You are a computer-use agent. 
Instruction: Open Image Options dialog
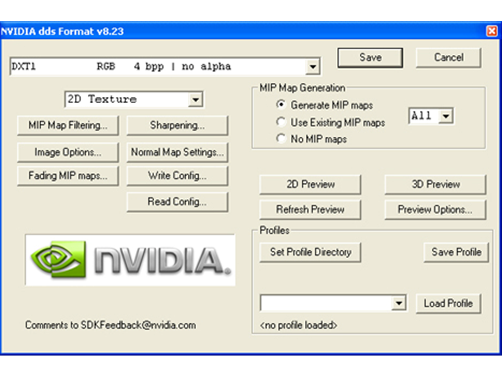click(68, 152)
